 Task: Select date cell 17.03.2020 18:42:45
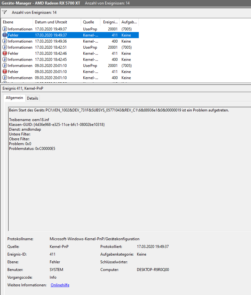coord(51,60)
